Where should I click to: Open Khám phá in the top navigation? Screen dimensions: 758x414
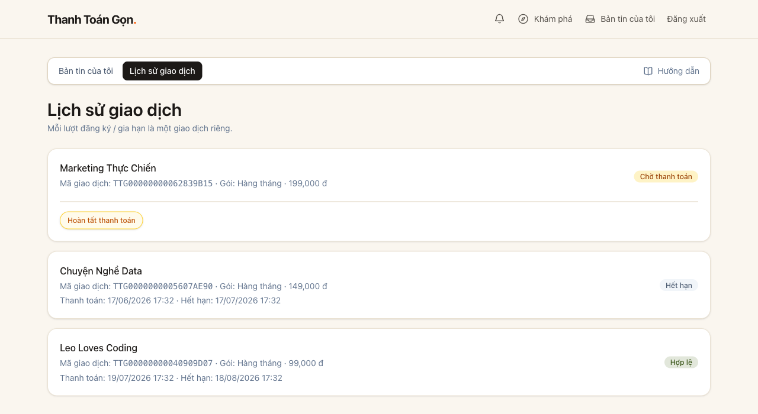545,19
